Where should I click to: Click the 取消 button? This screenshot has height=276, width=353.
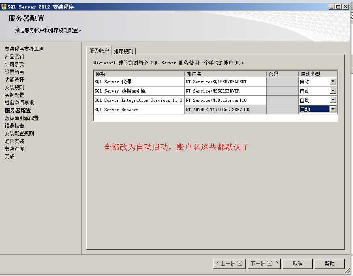click(x=297, y=263)
